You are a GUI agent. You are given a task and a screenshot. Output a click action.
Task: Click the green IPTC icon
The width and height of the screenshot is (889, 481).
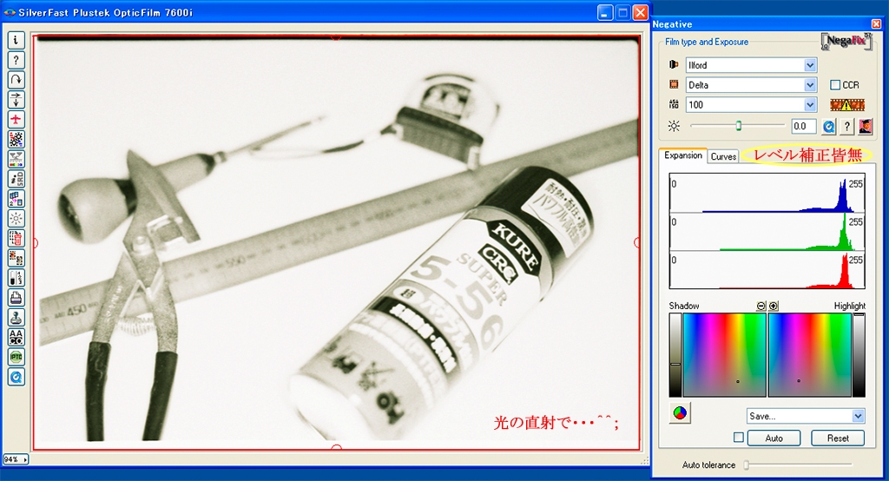pos(16,357)
